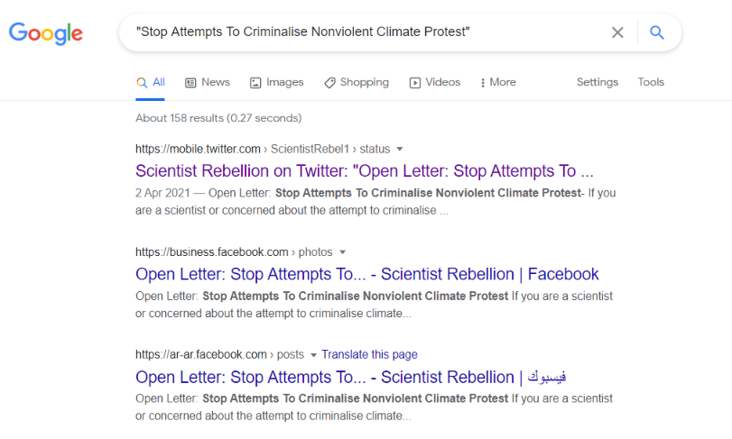Expand the mobile.twitter.com result dropdown arrow
The height and width of the screenshot is (439, 732).
[x=400, y=149]
